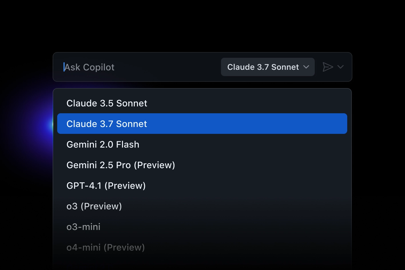Click the Claude 3.7 Sonnet button label
405x270 pixels.
[263, 67]
